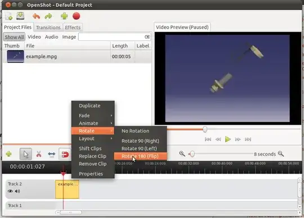Mute Track 2 audio speaker icon
304x218 pixels.
[17, 191]
